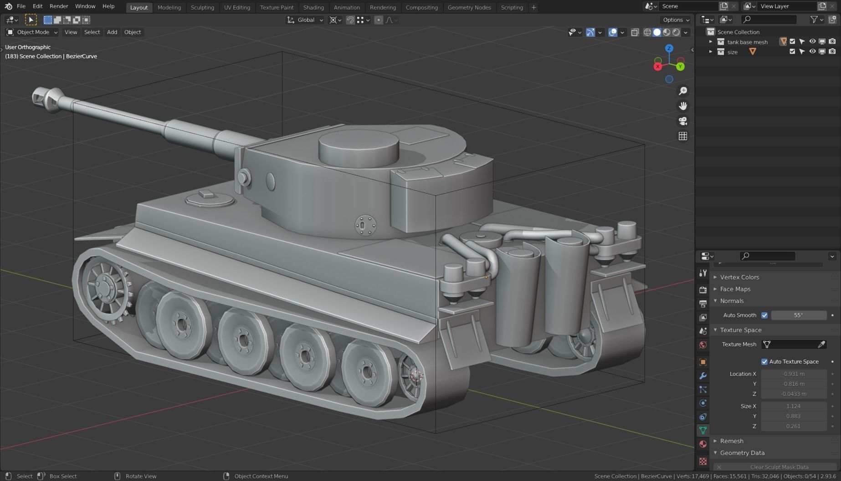The width and height of the screenshot is (841, 481).
Task: Click the outliner search field
Action: point(769,20)
